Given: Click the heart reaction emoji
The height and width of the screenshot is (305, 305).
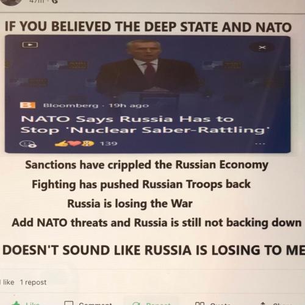Looking at the screenshot, I should click(x=75, y=143).
